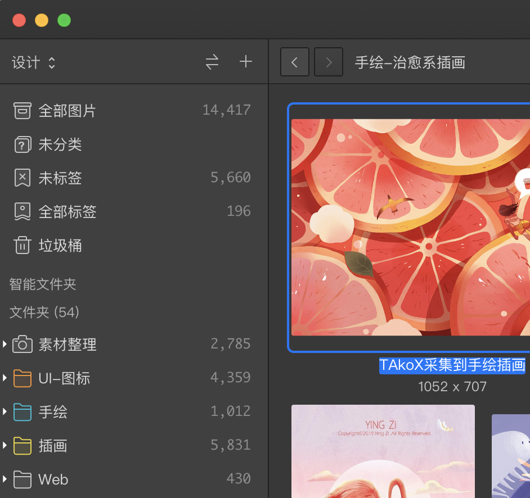This screenshot has width=530, height=498.
Task: Click the 素材整理 camera folder icon
Action: pyautogui.click(x=23, y=344)
